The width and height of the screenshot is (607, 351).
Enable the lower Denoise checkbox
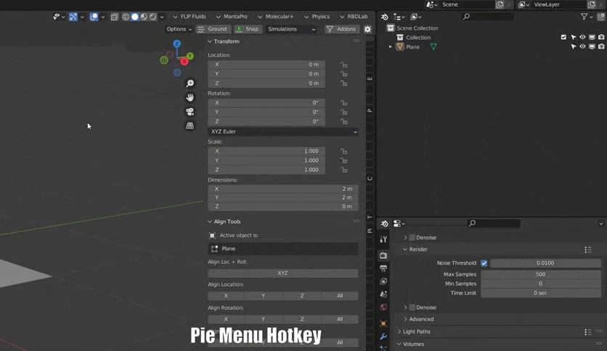click(412, 307)
